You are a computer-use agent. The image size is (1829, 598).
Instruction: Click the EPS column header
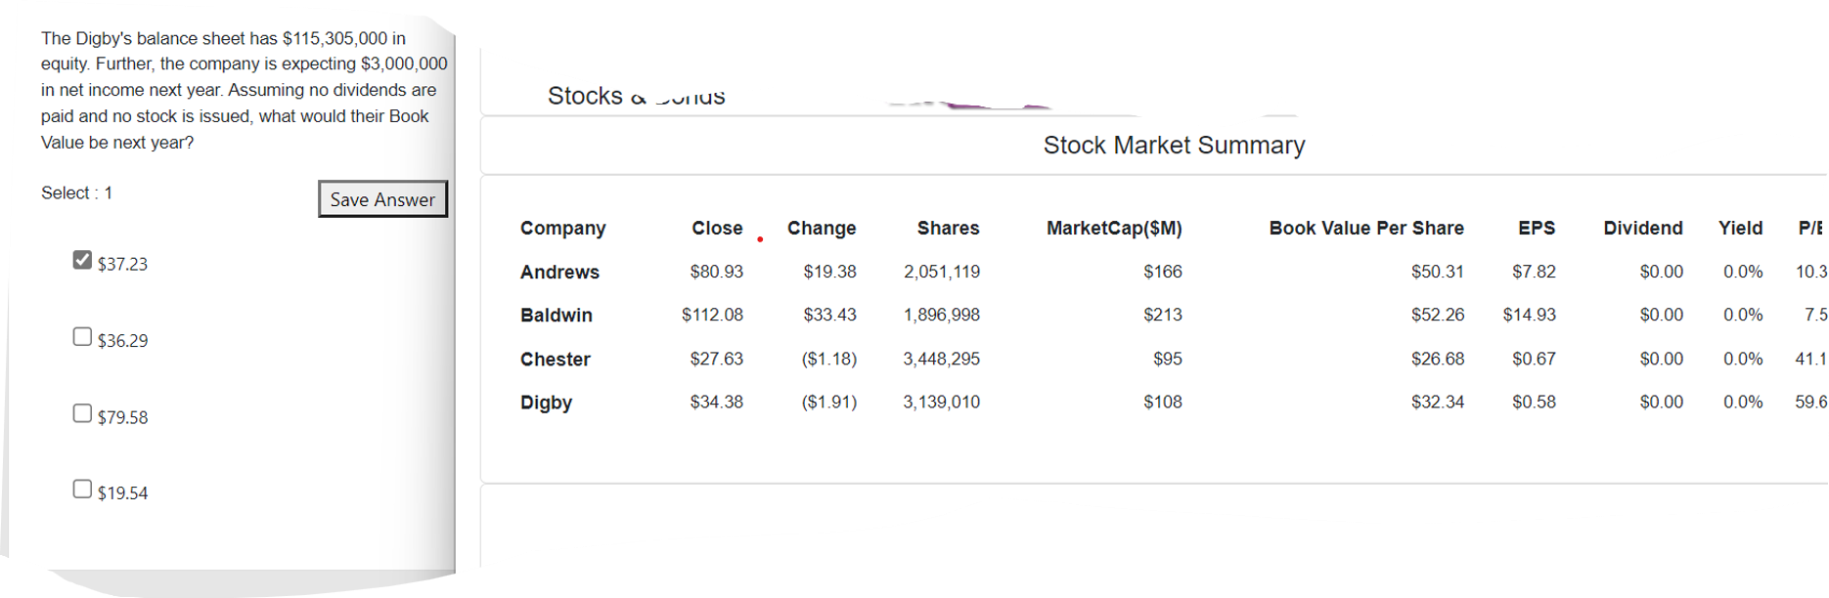click(1536, 228)
